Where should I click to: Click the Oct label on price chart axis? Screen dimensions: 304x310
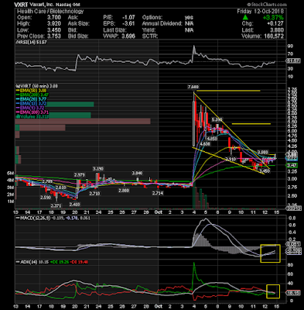tap(159, 212)
